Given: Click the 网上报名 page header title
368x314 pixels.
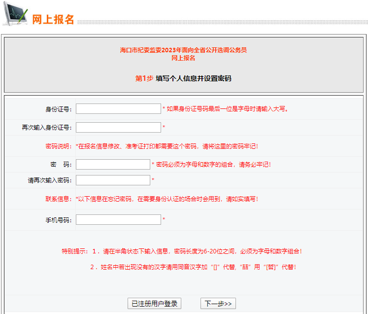Looking at the screenshot, I should [53, 19].
